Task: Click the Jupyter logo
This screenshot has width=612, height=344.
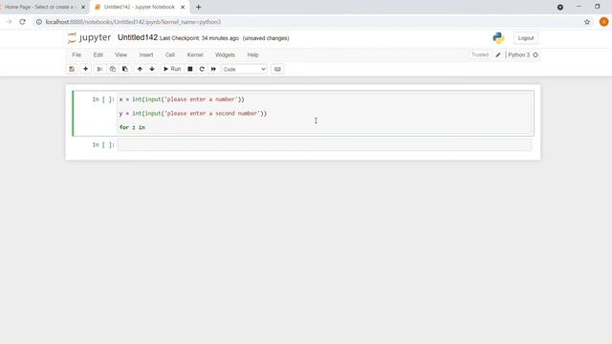Action: click(89, 38)
